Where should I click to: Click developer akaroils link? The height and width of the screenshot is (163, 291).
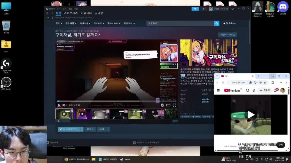205,99
